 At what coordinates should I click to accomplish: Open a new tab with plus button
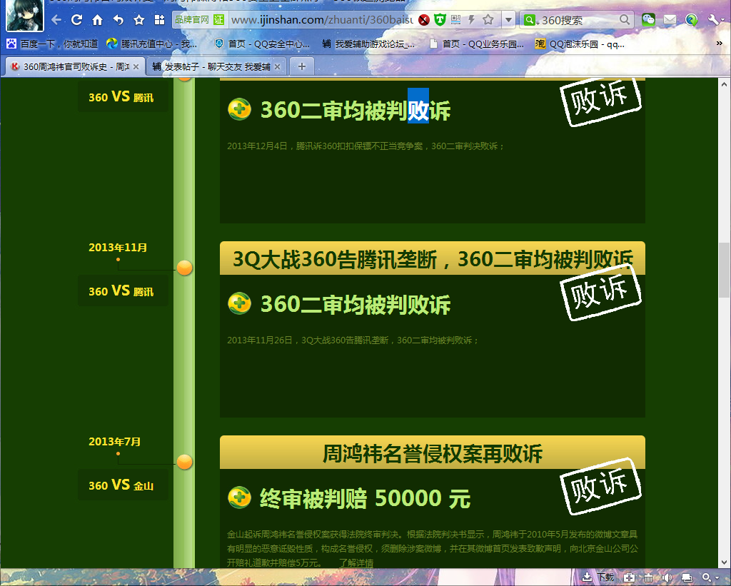[x=302, y=66]
